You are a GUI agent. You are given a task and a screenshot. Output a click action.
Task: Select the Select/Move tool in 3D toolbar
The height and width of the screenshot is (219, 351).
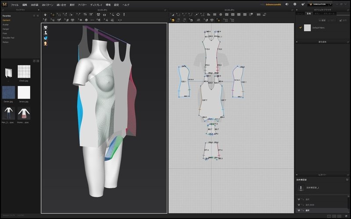pyautogui.click(x=53, y=14)
